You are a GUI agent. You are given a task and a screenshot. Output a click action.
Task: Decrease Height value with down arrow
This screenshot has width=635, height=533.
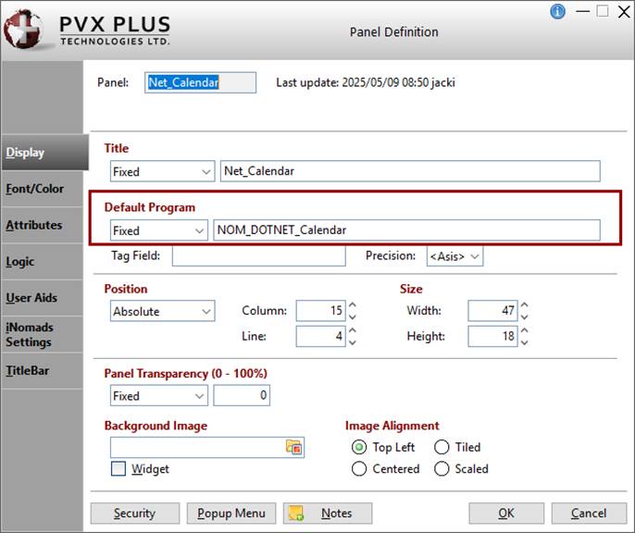pyautogui.click(x=524, y=341)
